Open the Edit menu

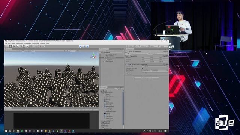(9, 43)
